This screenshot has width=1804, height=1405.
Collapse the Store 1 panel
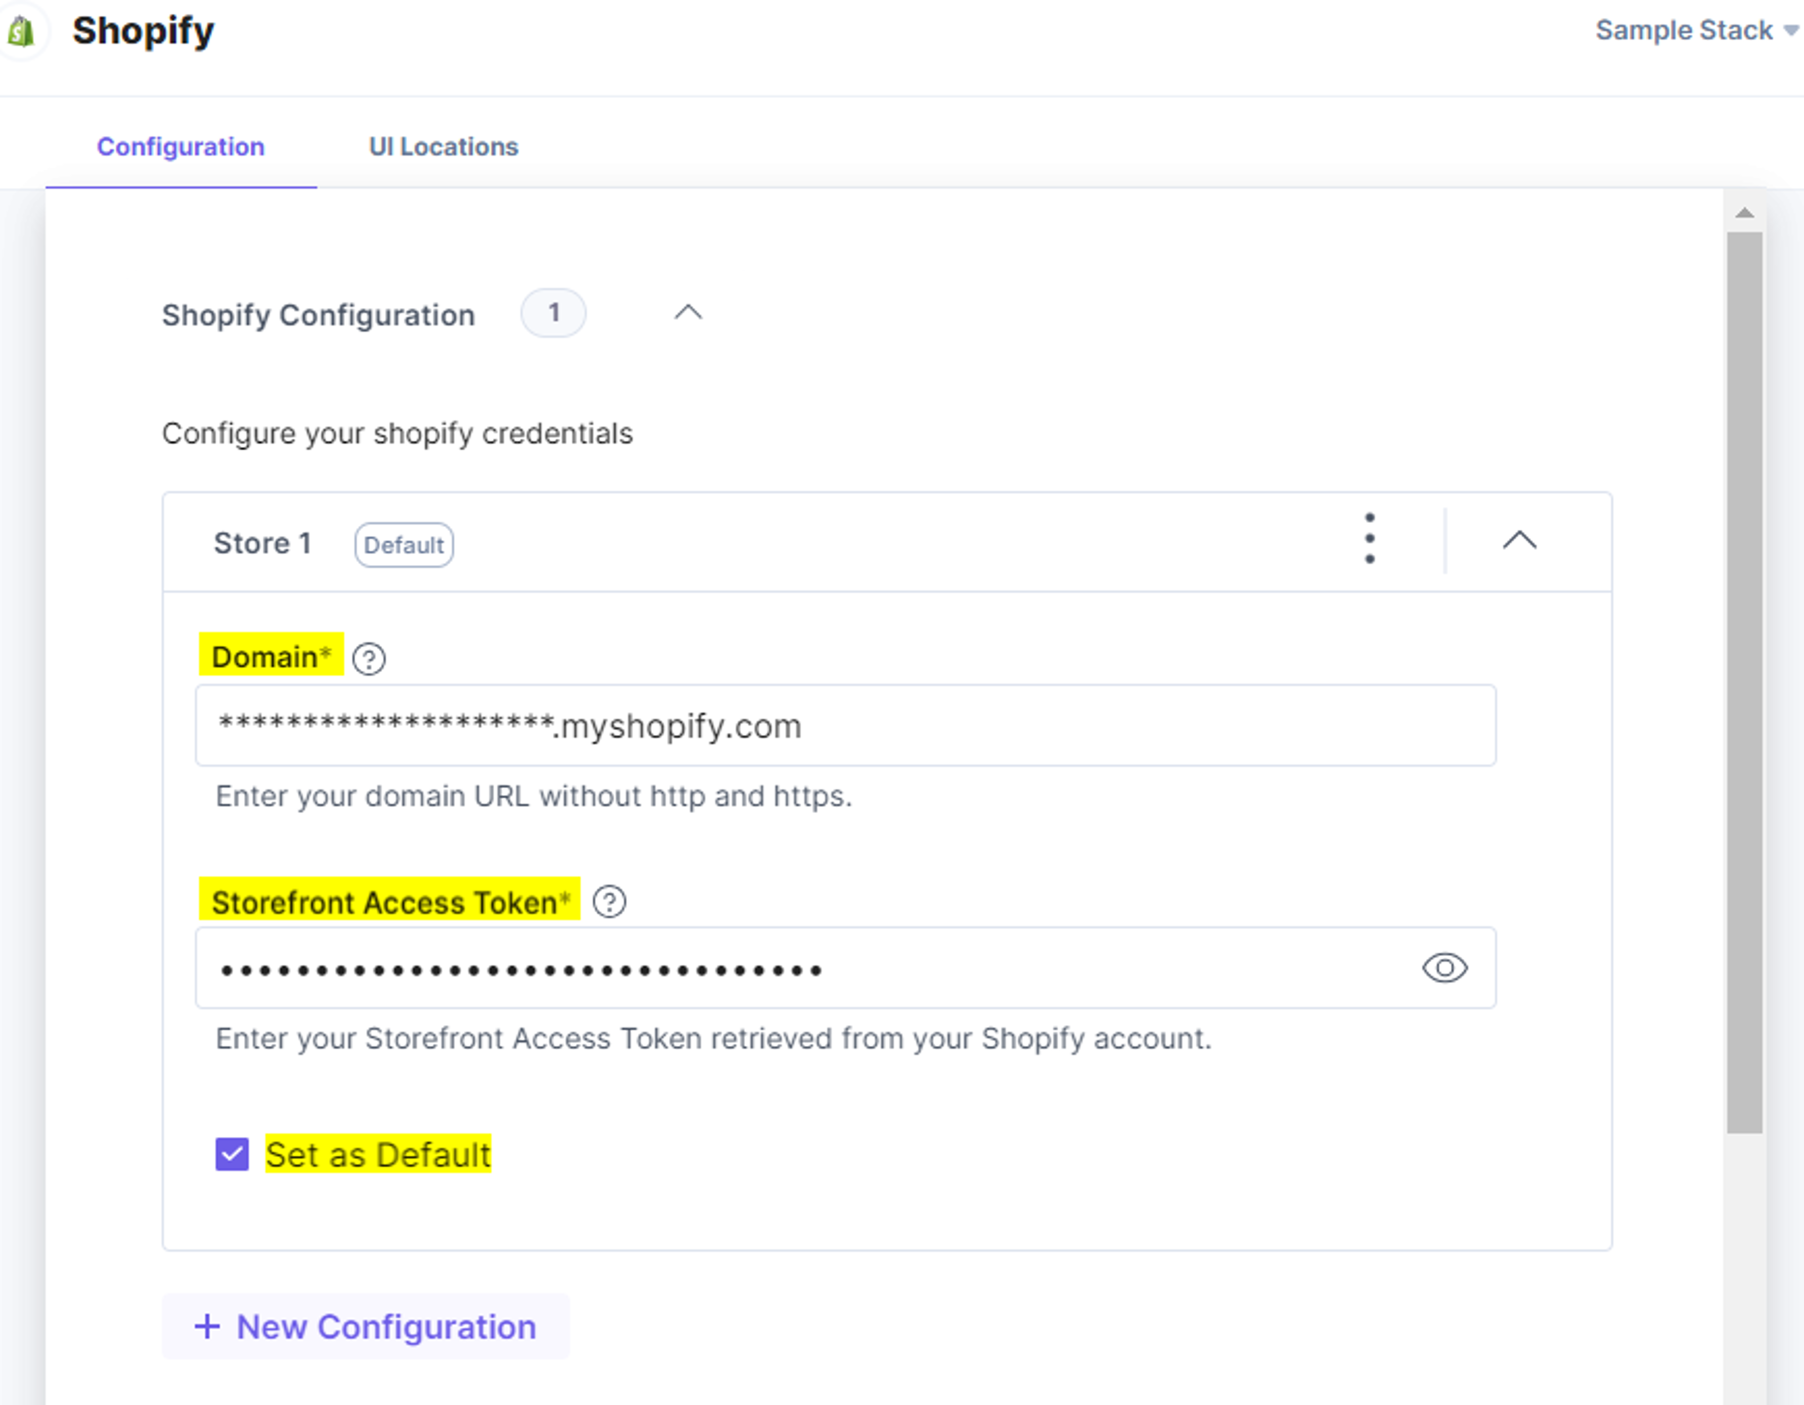click(1519, 540)
